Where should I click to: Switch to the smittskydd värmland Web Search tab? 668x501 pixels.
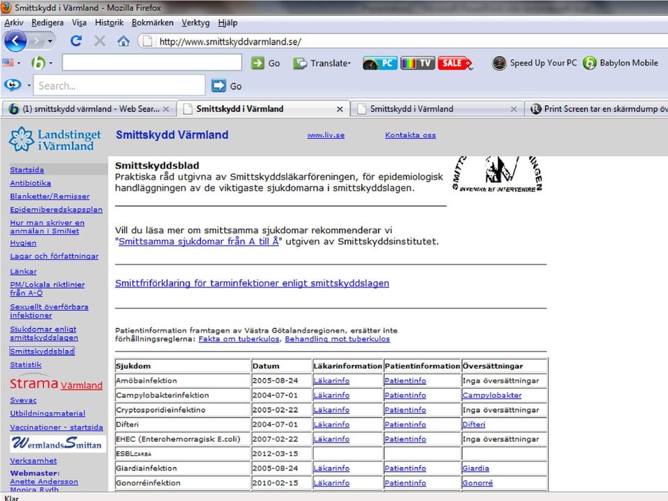[x=88, y=109]
